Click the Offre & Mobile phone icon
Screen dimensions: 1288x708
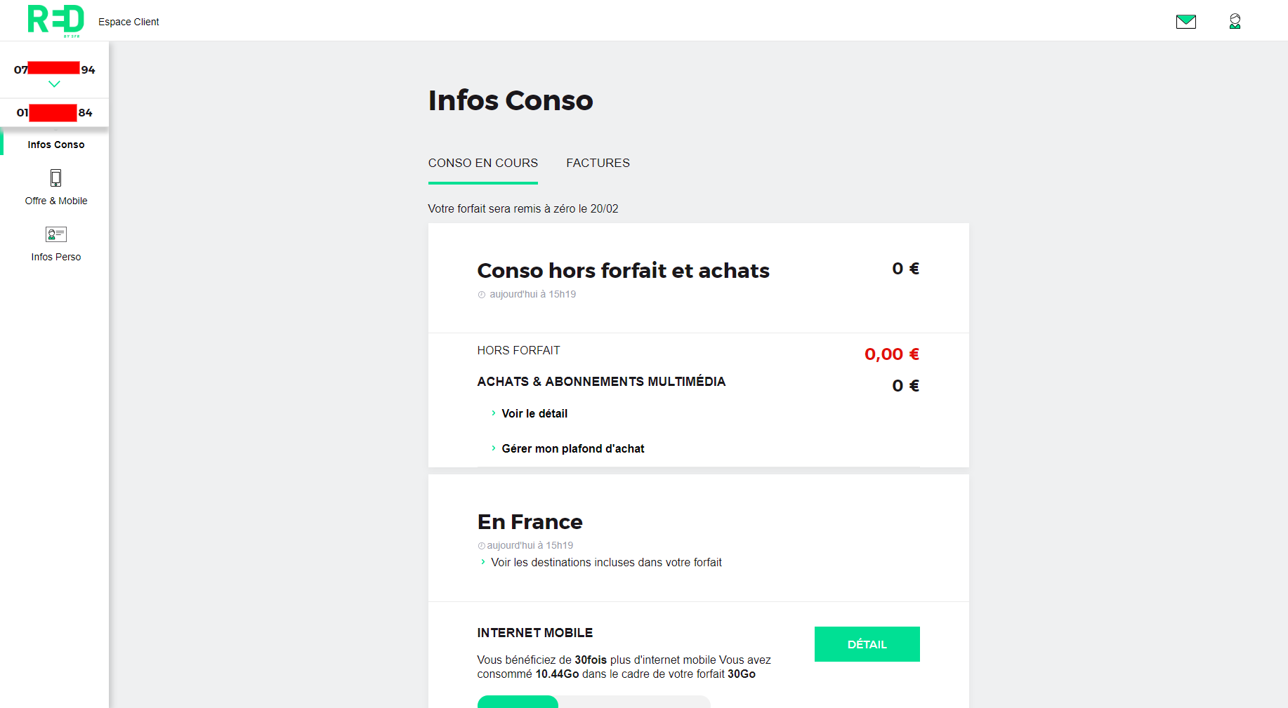(56, 178)
